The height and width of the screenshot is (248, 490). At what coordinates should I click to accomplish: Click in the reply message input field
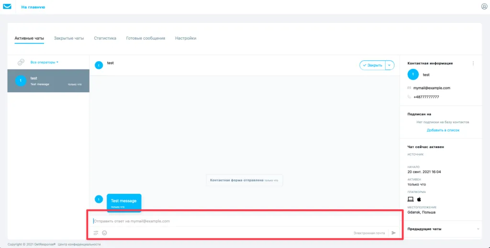[x=244, y=221]
